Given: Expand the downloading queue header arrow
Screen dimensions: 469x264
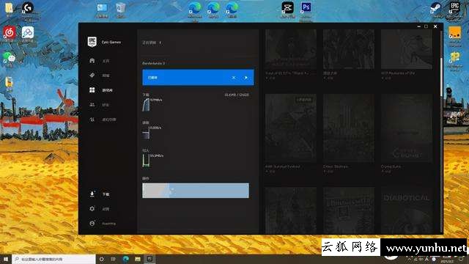Looking at the screenshot, I should coord(160,43).
